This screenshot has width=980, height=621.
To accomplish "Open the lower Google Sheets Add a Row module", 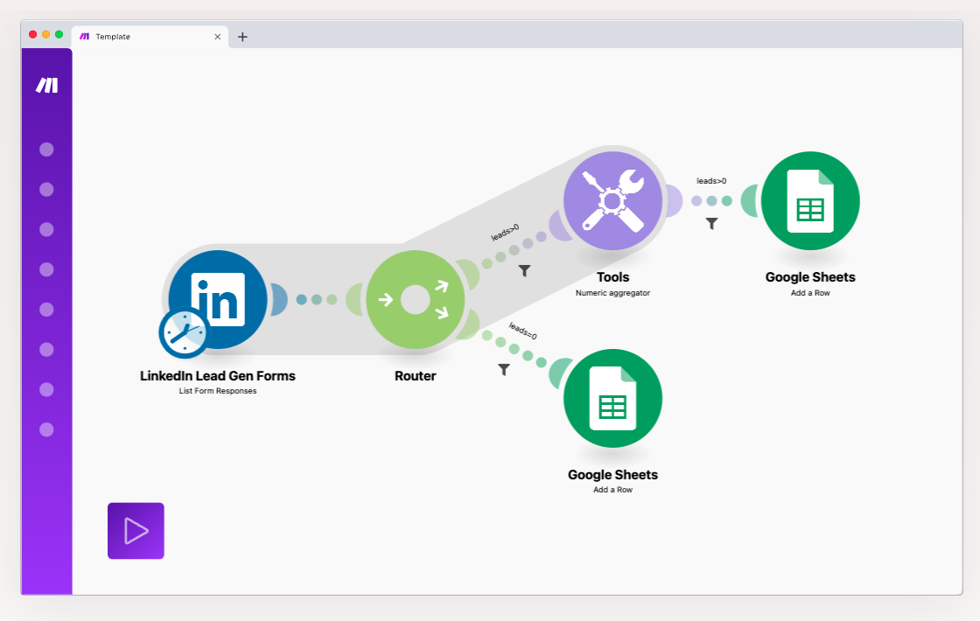I will point(613,398).
